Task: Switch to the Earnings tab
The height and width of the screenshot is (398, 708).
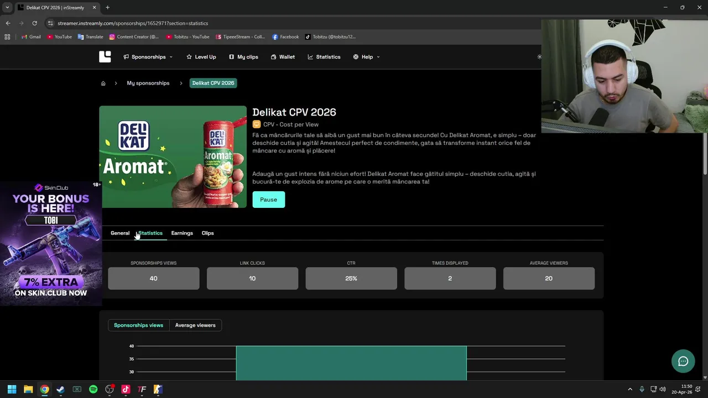Action: (182, 233)
